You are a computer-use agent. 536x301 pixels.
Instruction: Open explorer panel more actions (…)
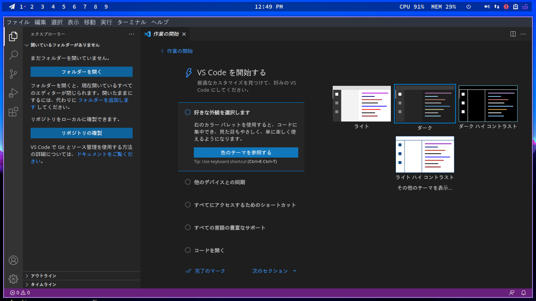pyautogui.click(x=131, y=34)
